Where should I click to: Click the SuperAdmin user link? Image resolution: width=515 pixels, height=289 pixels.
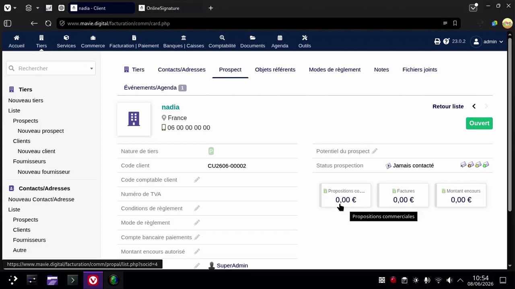point(232,266)
